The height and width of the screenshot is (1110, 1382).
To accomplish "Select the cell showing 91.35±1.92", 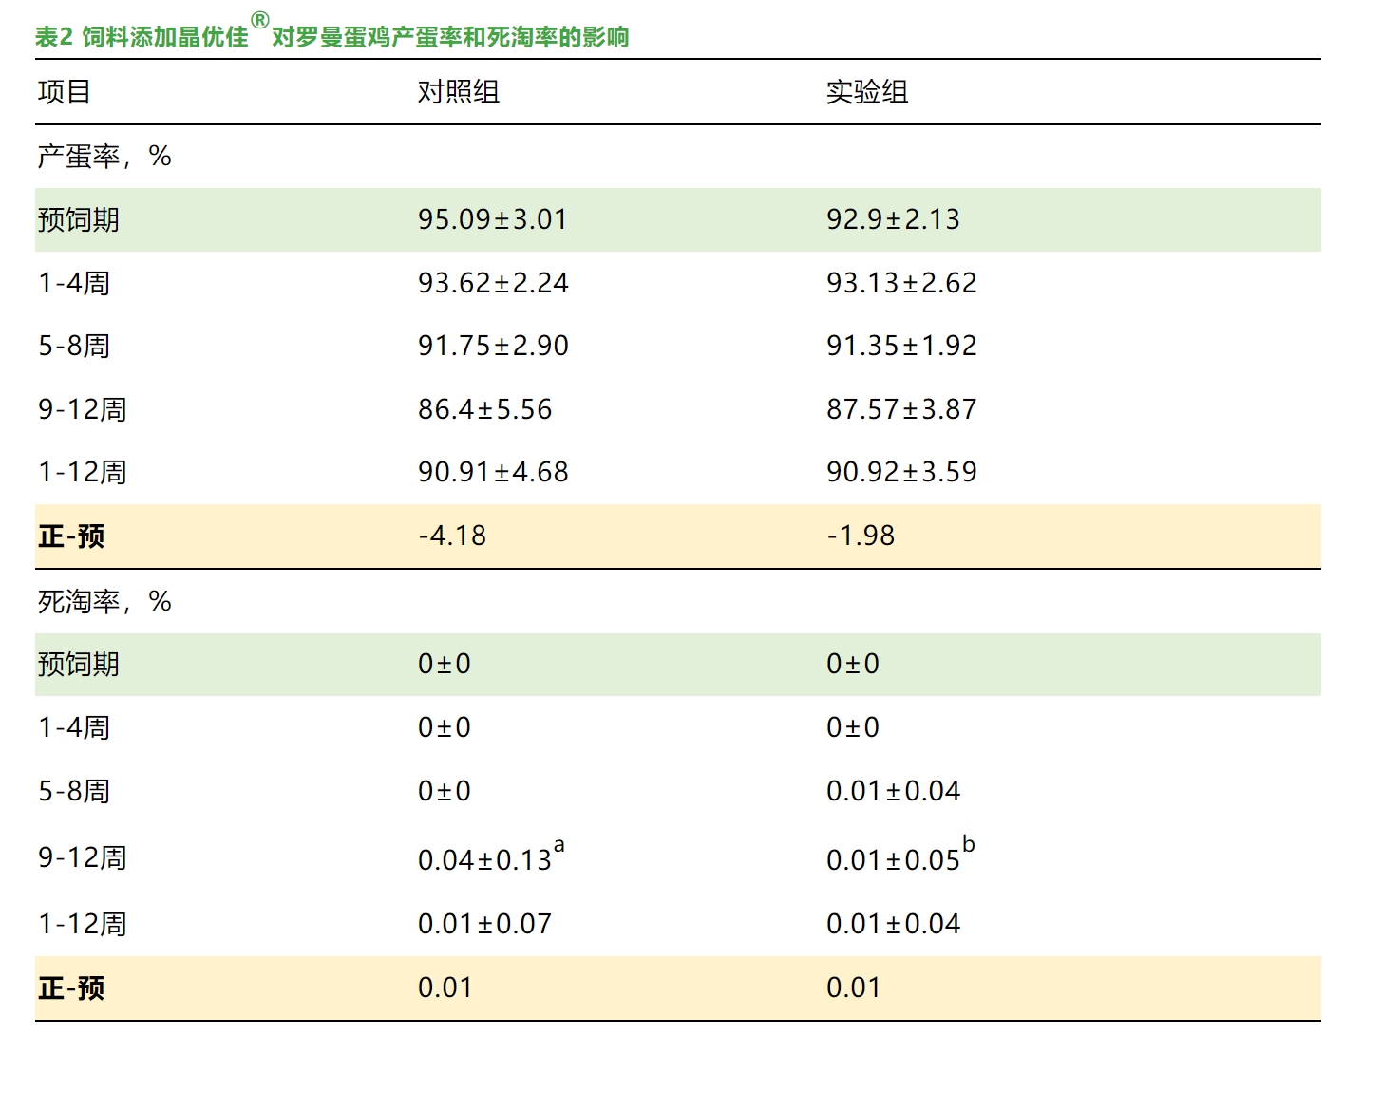I will pyautogui.click(x=900, y=346).
